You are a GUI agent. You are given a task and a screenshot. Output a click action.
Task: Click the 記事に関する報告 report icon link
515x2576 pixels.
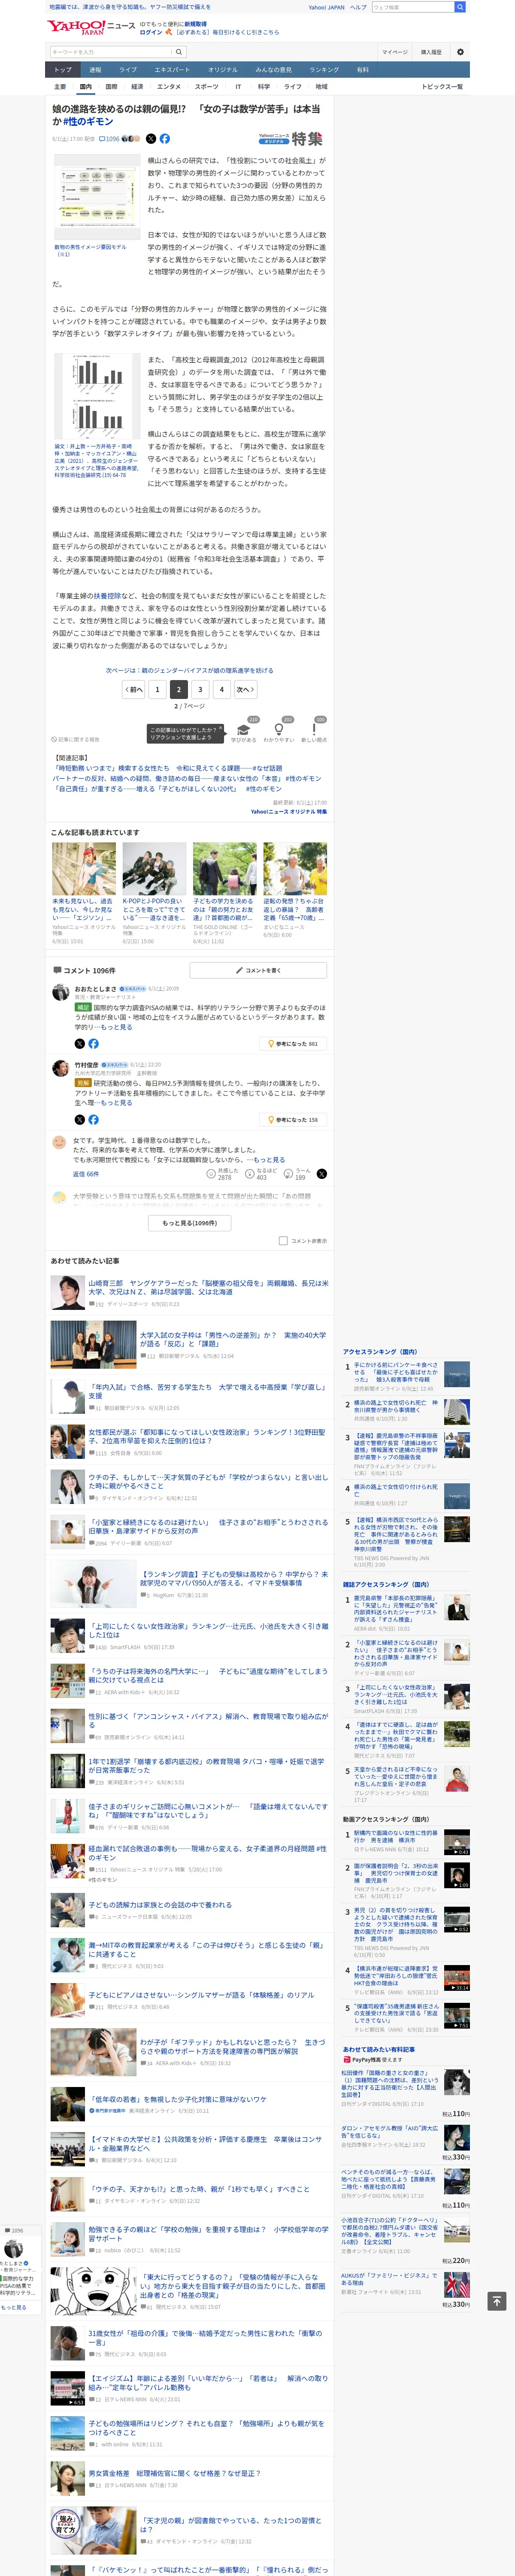(76, 739)
